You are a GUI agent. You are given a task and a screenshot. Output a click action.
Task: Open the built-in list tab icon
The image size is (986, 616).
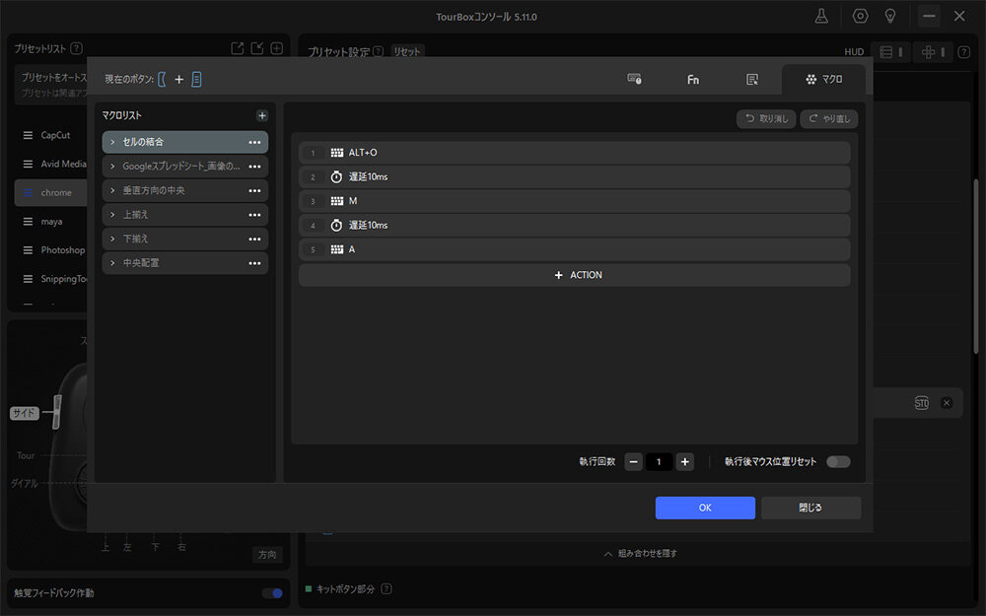point(752,80)
